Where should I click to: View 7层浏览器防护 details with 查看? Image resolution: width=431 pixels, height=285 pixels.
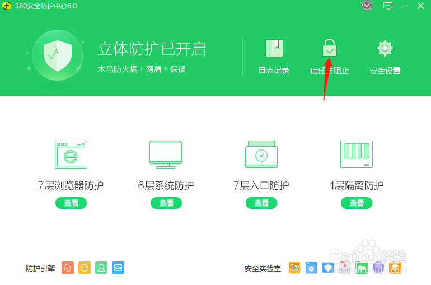[x=71, y=203]
